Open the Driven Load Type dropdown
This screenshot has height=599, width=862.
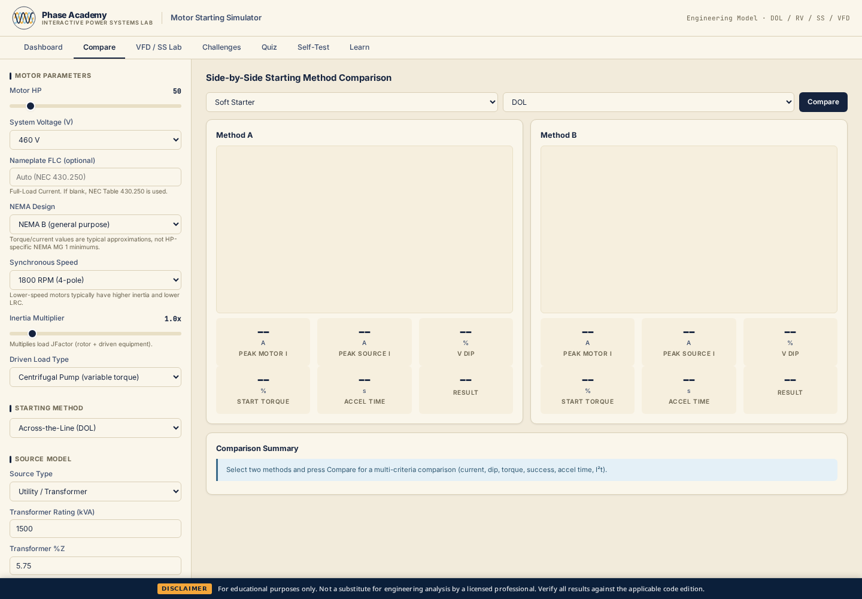point(95,377)
